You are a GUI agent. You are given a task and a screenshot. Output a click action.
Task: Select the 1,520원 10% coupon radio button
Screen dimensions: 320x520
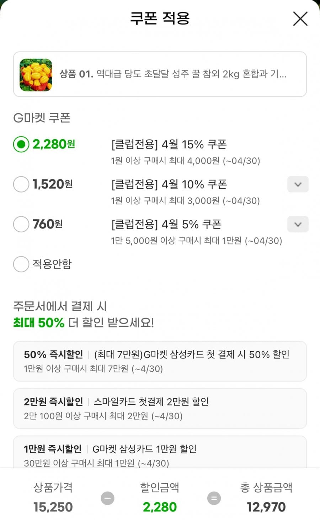[x=21, y=184]
